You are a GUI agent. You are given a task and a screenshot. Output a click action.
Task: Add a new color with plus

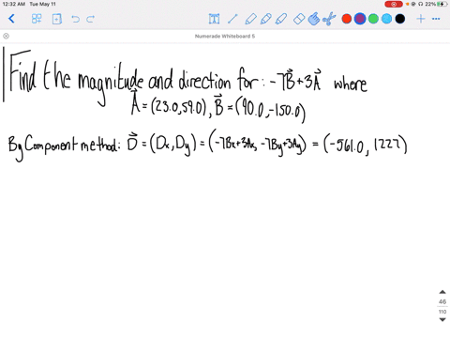pos(421,19)
